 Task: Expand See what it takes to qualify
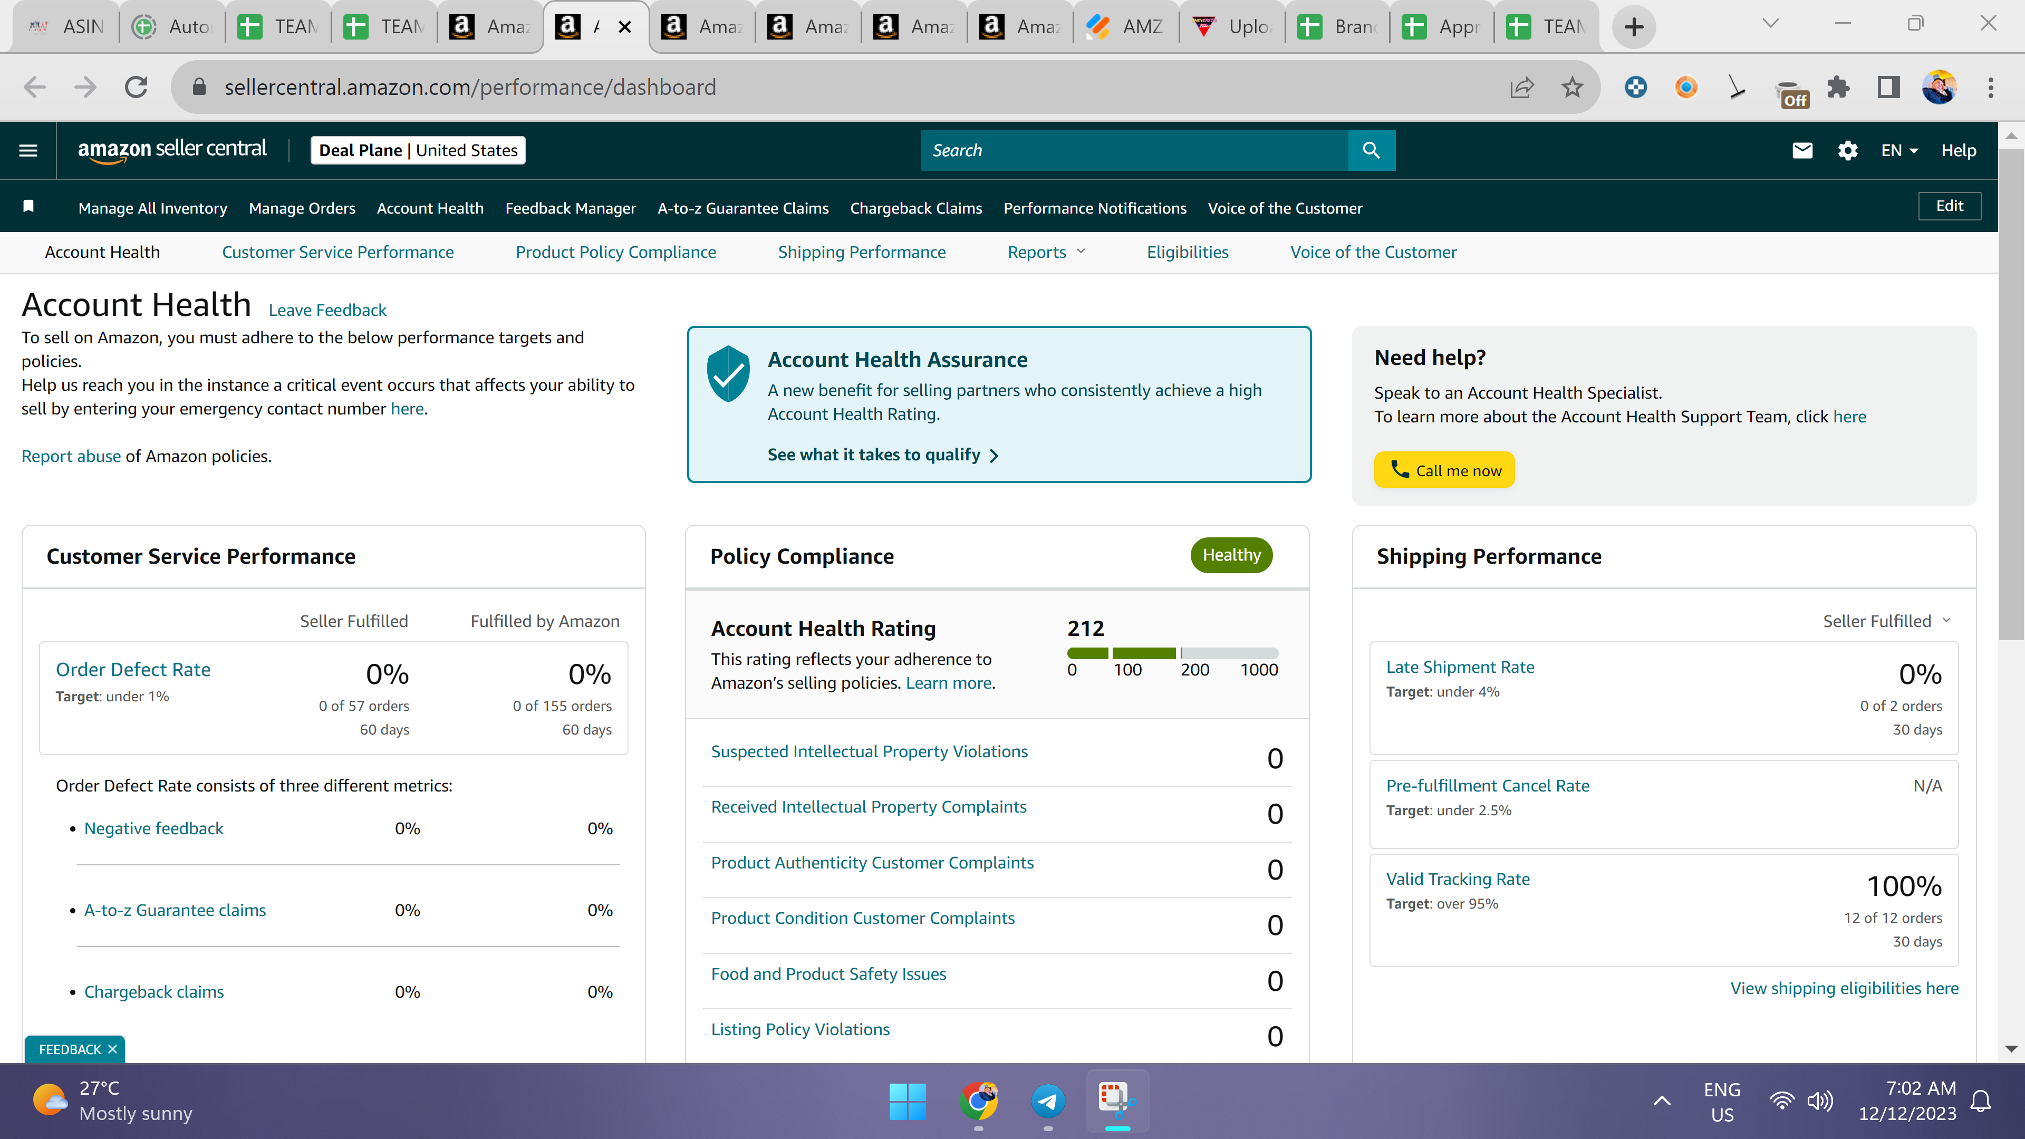coord(883,455)
